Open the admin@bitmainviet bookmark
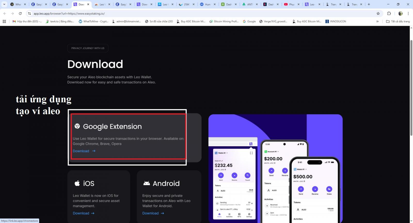Viewport: 413px width, 223px height. (x=126, y=21)
